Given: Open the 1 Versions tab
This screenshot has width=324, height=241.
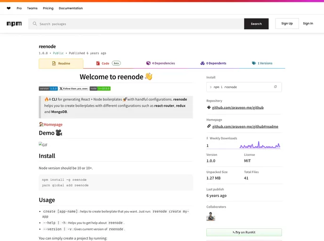Looking at the screenshot, I should point(262,63).
